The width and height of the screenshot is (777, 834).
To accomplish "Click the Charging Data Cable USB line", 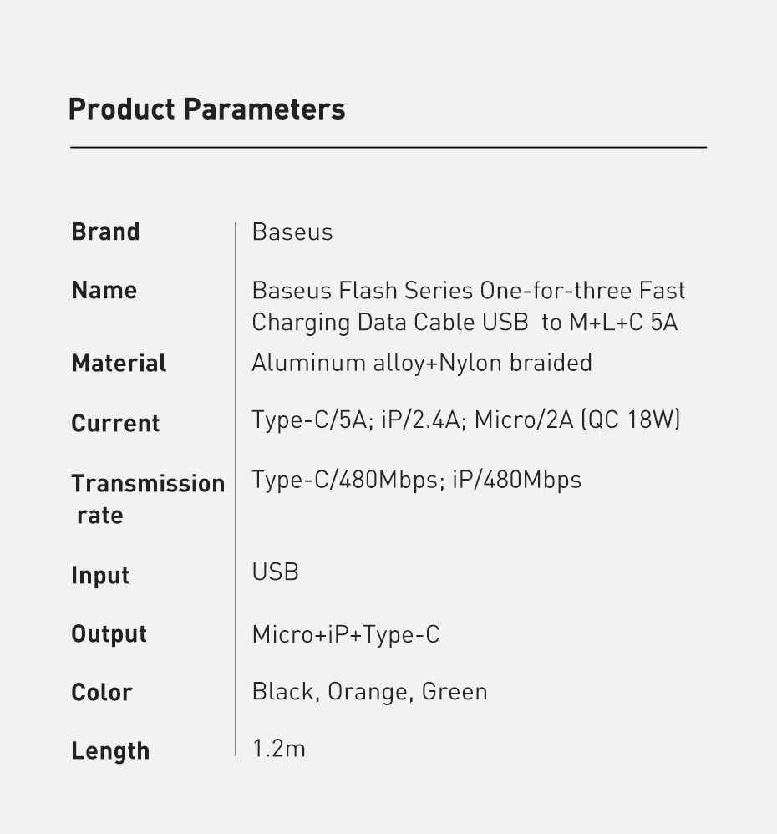I will point(465,322).
